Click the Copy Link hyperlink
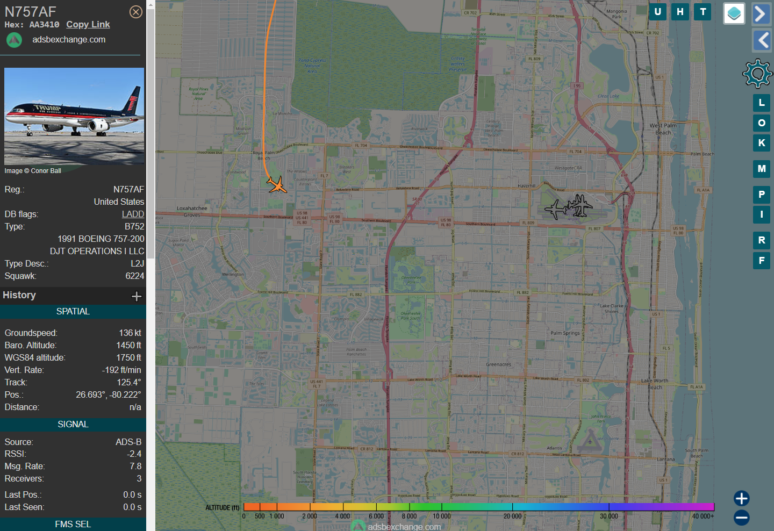This screenshot has height=531, width=774. tap(88, 25)
